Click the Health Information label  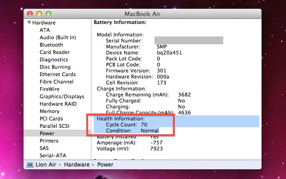coord(120,119)
